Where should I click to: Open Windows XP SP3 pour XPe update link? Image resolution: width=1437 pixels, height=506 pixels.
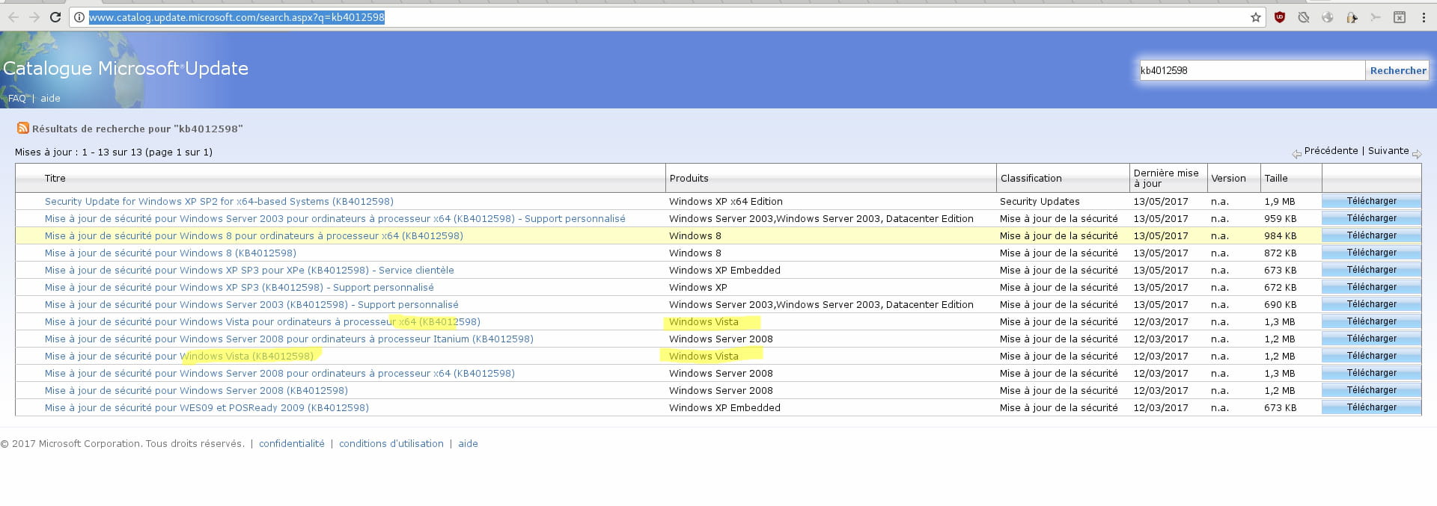pos(249,270)
